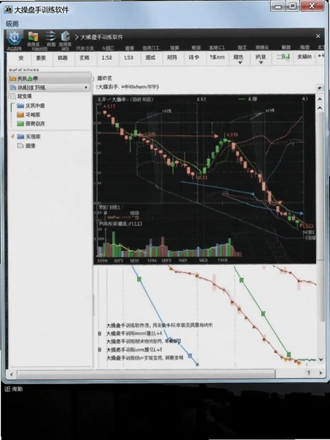
Task: Close the inner 大操盘手训练软件 panel with X
Action: pos(318,36)
